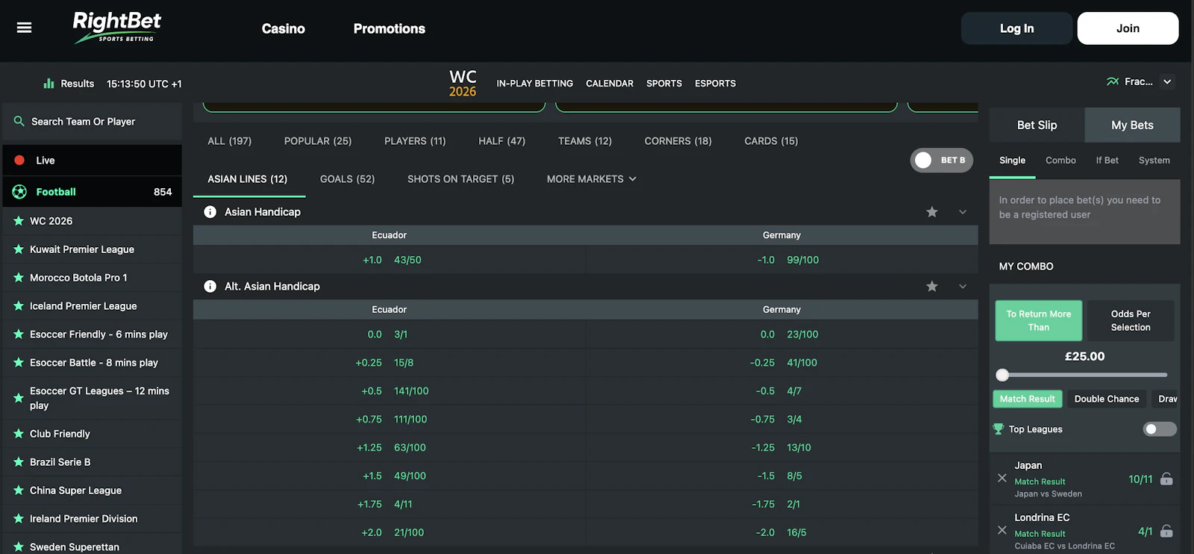Screen dimensions: 1194x554
Task: Favorite the Alt. Asian Handicap market star
Action: (932, 287)
